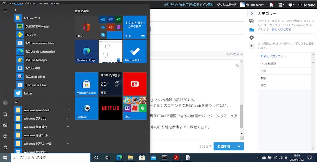317x162 pixels.
Task: Follow 詳しくはこちら link in category panel
Action: pos(282,29)
